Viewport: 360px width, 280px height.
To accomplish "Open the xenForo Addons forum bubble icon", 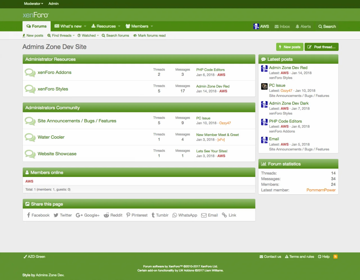I will coord(30,72).
